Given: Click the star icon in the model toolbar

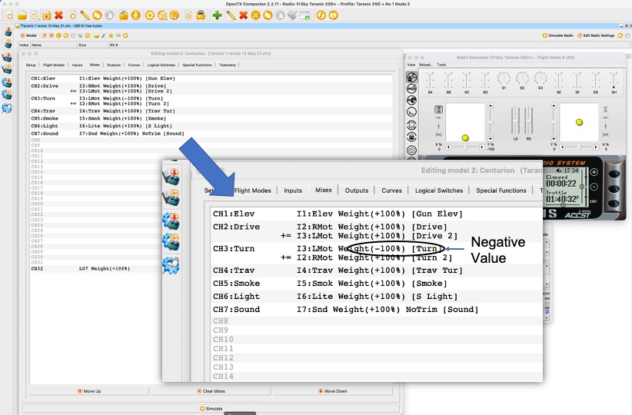Looking at the screenshot, I should click(x=111, y=35).
